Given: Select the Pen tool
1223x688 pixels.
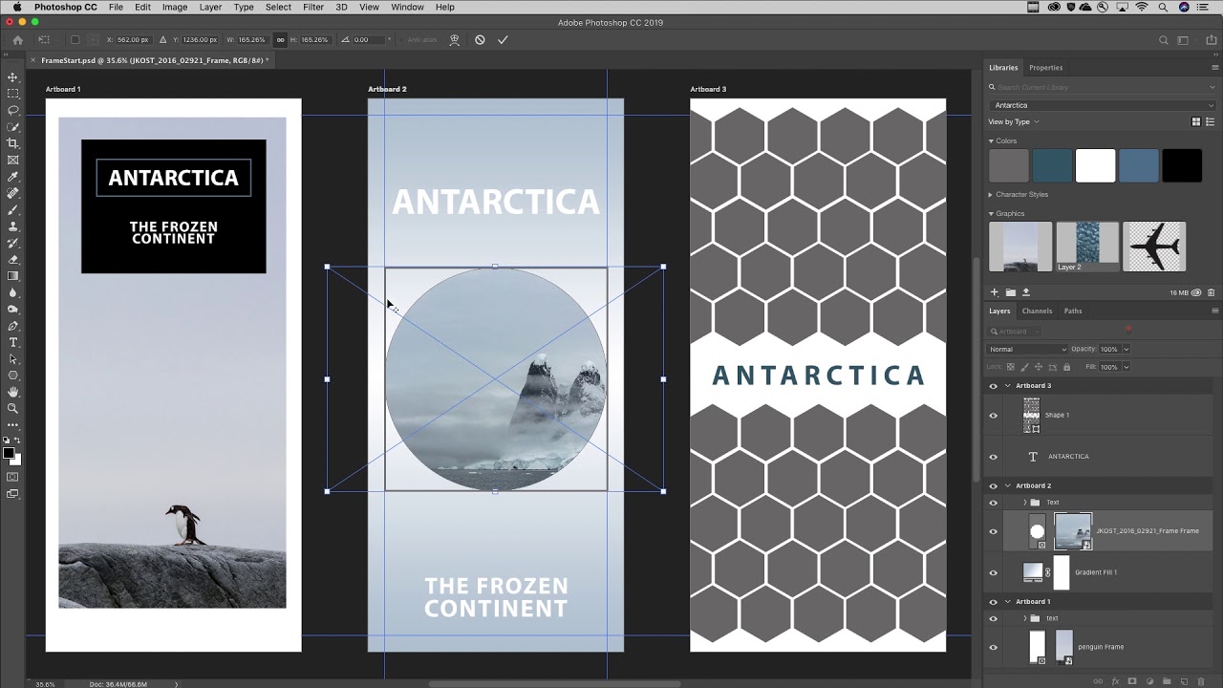Looking at the screenshot, I should coord(12,326).
